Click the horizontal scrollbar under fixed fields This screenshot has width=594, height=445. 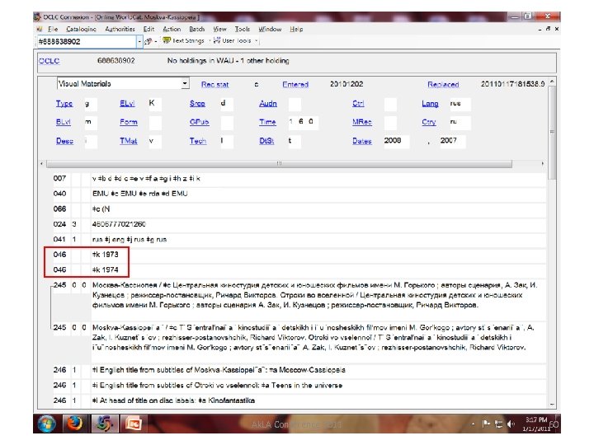279,163
